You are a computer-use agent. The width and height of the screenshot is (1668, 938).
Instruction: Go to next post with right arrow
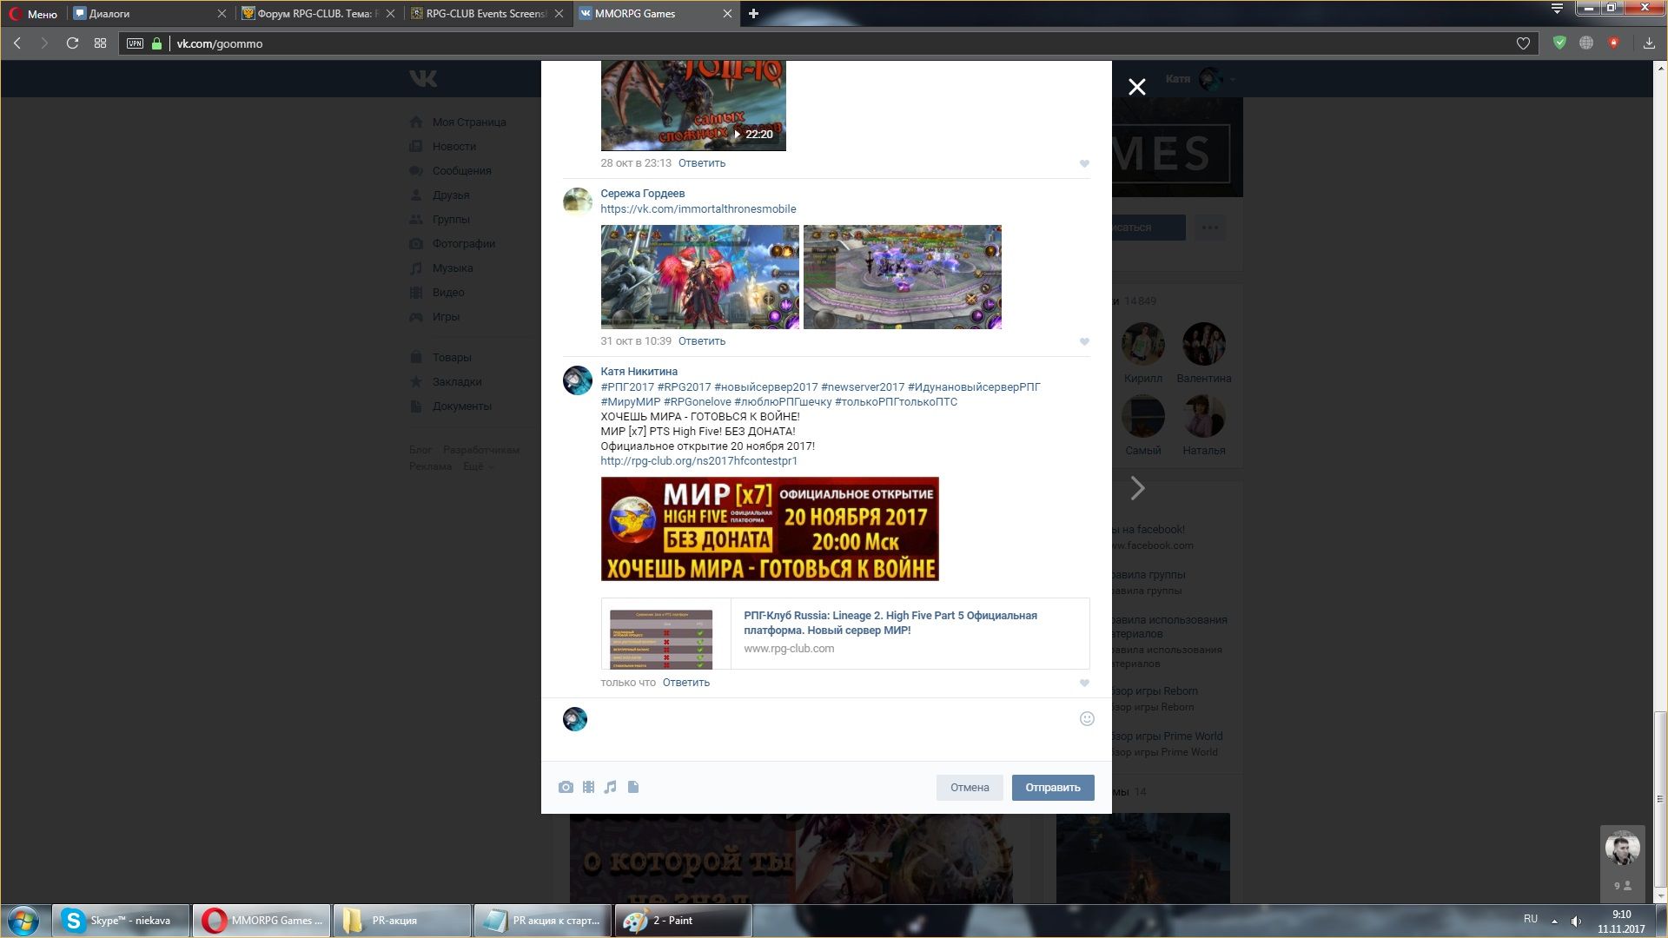pos(1137,488)
